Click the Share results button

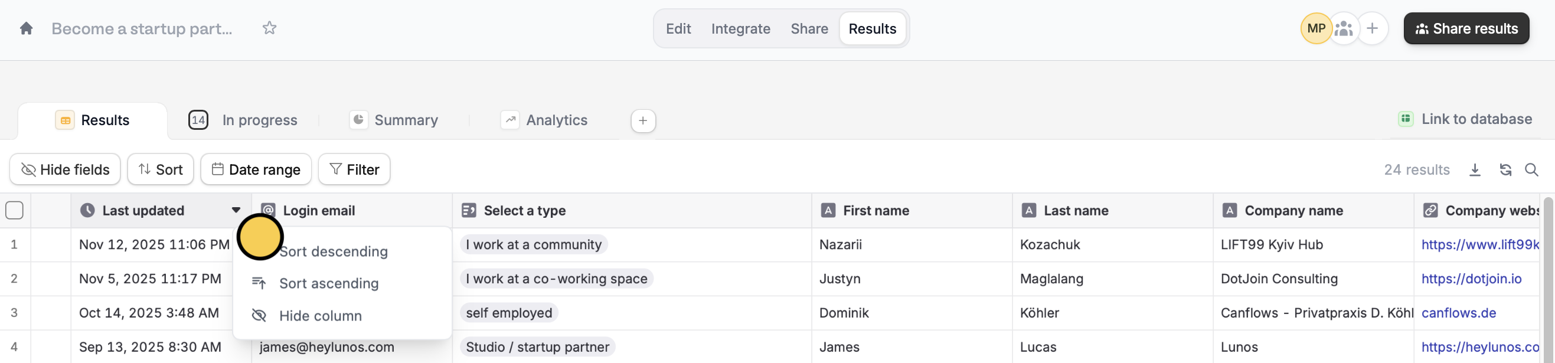tap(1466, 28)
